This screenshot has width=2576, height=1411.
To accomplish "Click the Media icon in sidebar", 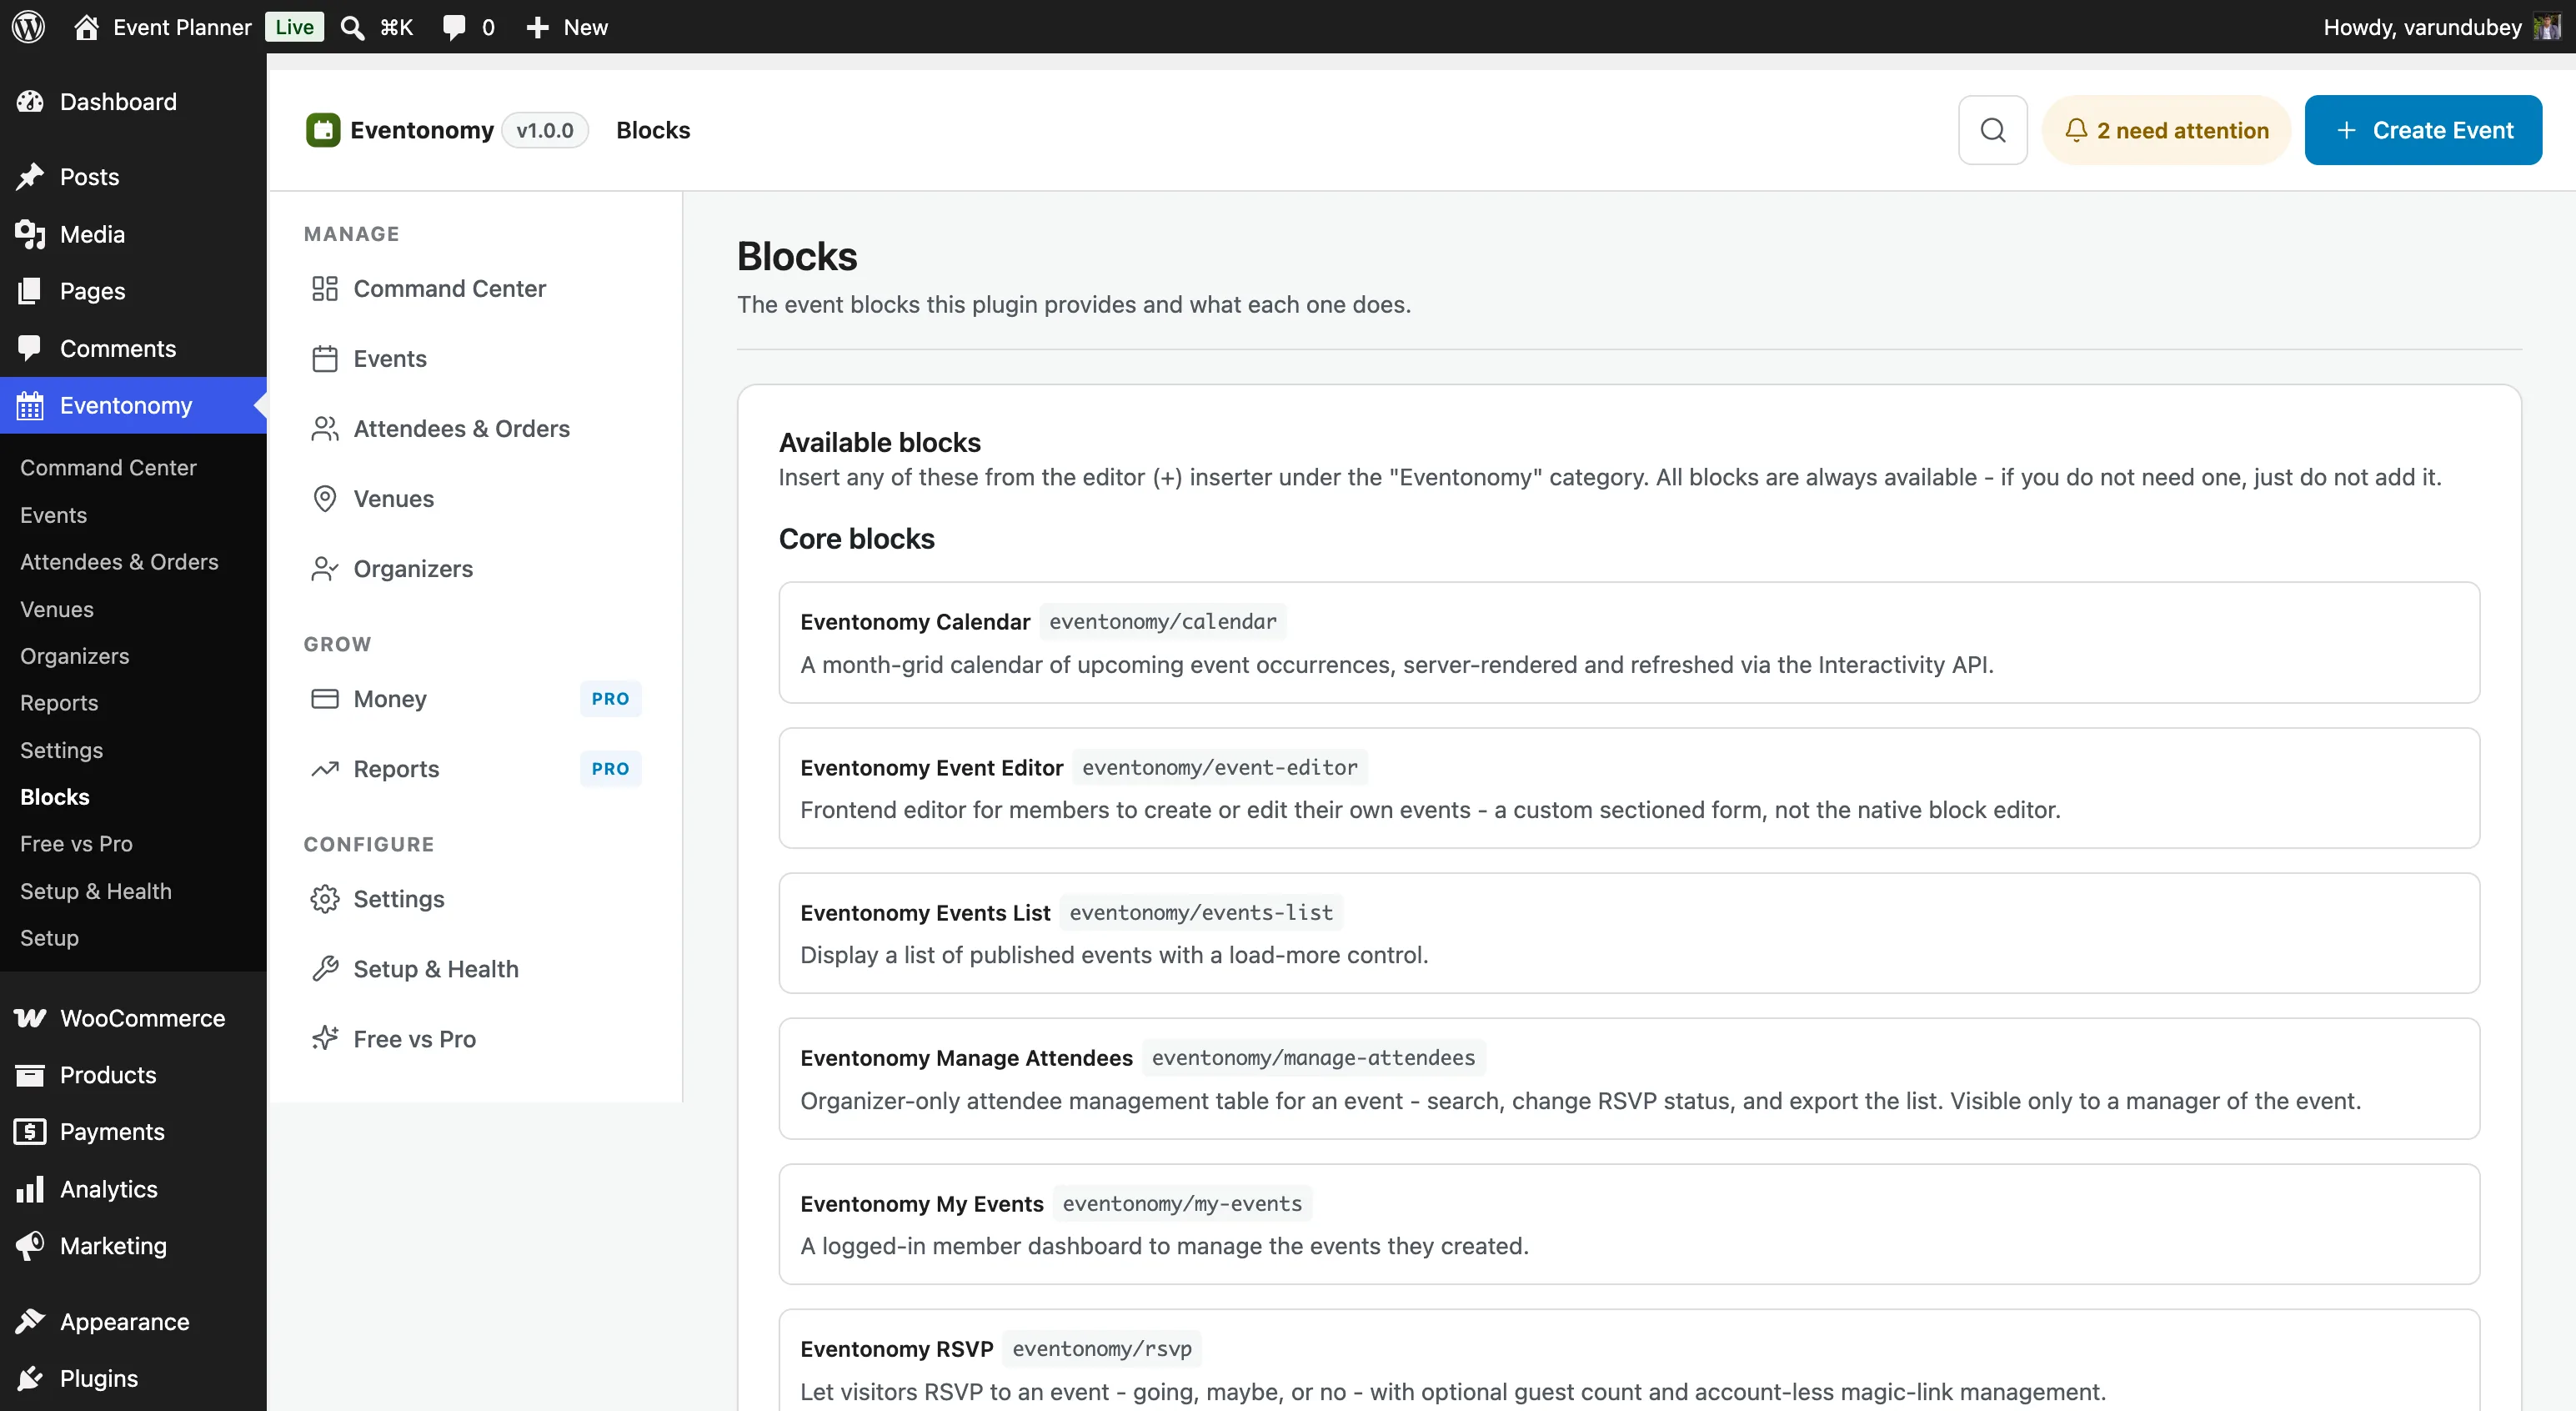I will (x=30, y=234).
